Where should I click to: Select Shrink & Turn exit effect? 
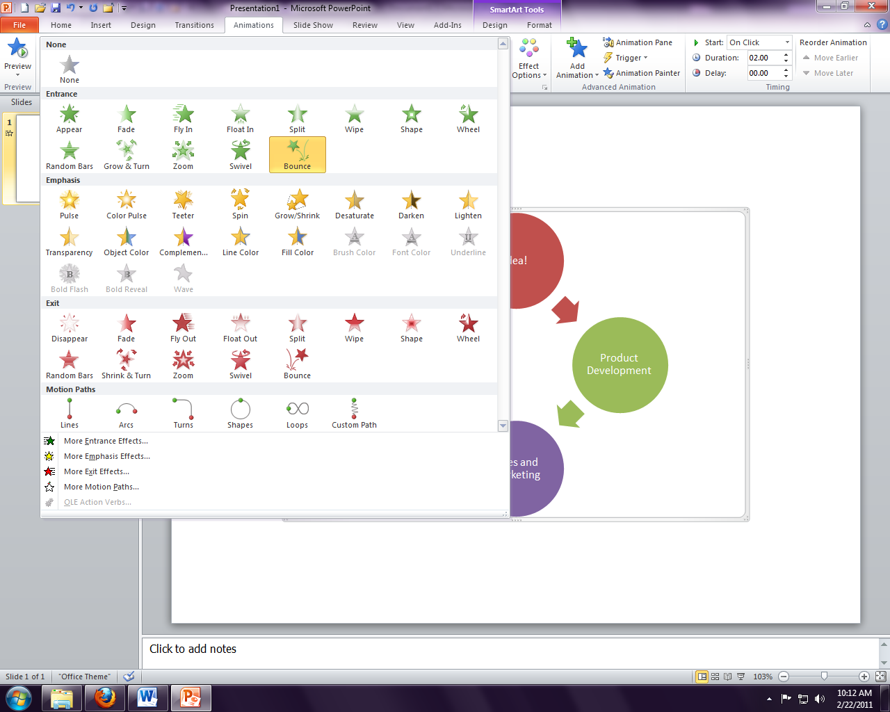[x=127, y=364]
